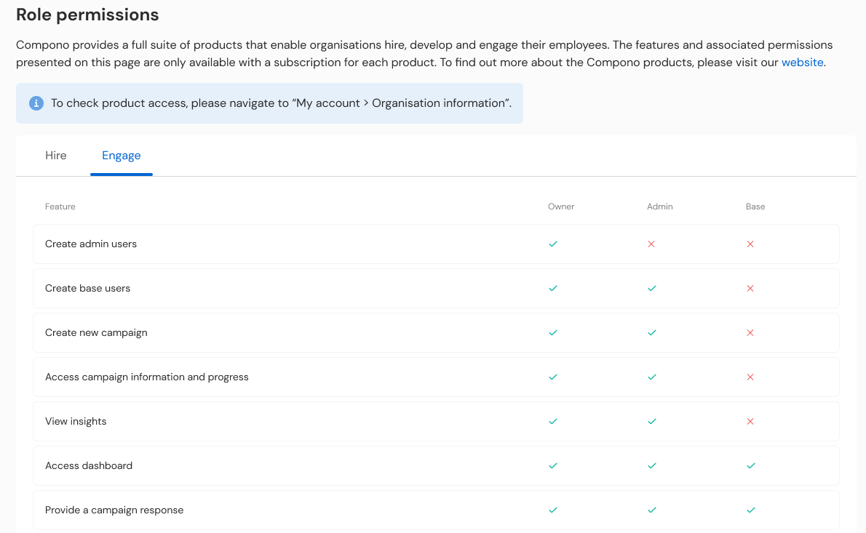The image size is (866, 533).
Task: Click Base red cross for Create base users
Action: (750, 289)
